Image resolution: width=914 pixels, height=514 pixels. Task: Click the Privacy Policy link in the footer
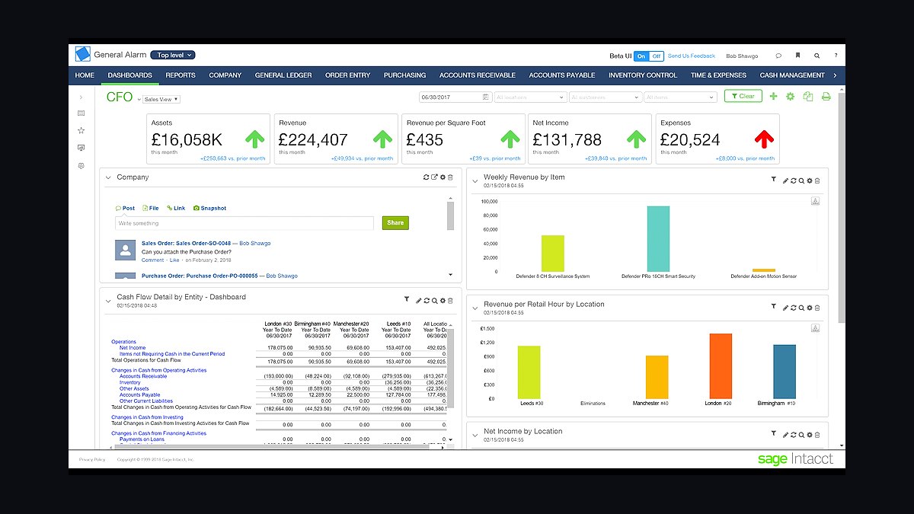pyautogui.click(x=92, y=459)
